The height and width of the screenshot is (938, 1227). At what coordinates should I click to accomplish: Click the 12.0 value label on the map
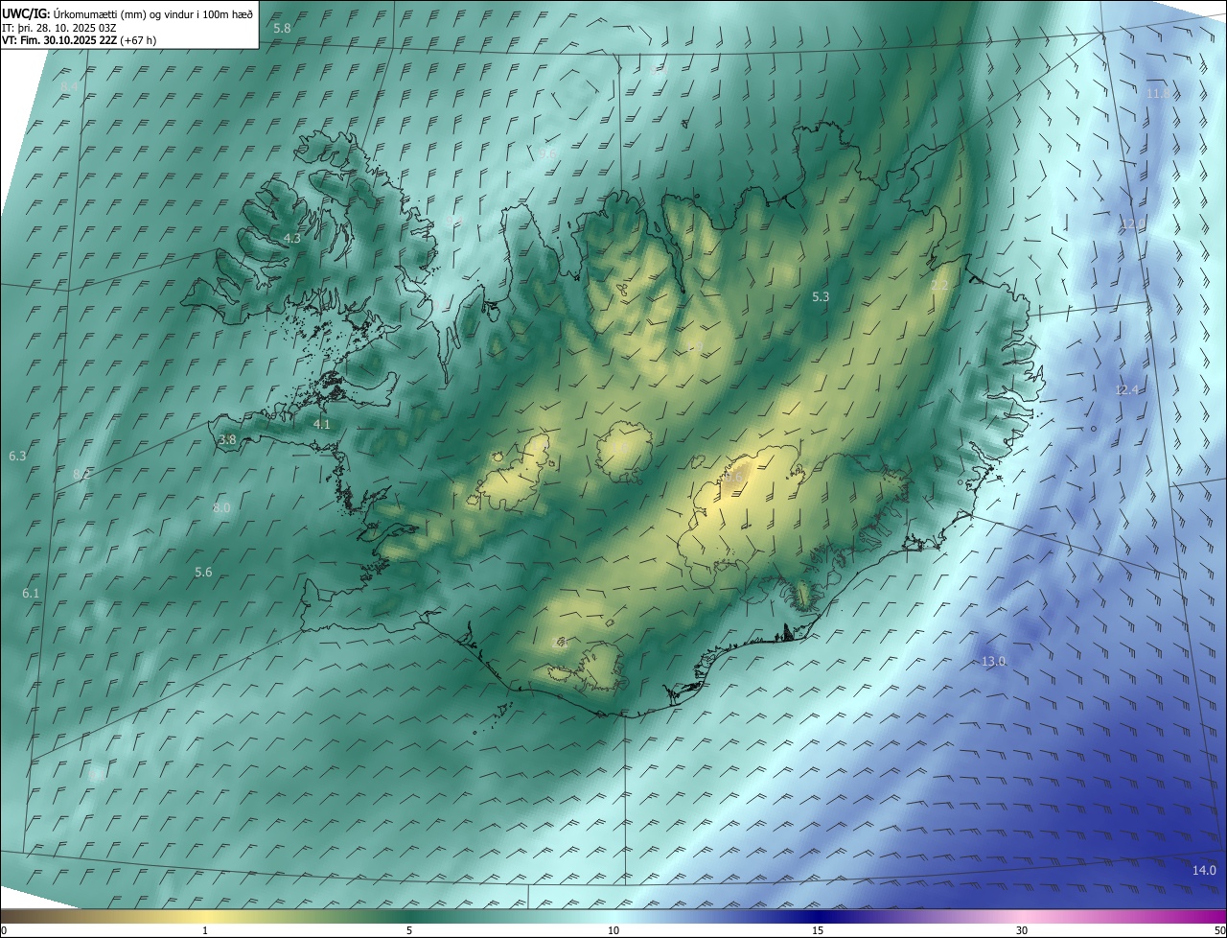click(x=1132, y=224)
